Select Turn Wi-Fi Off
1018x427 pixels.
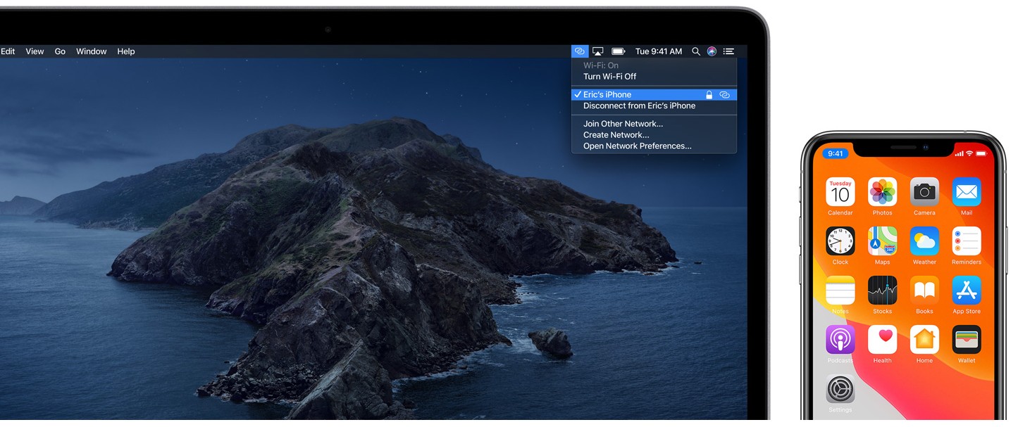(x=654, y=77)
